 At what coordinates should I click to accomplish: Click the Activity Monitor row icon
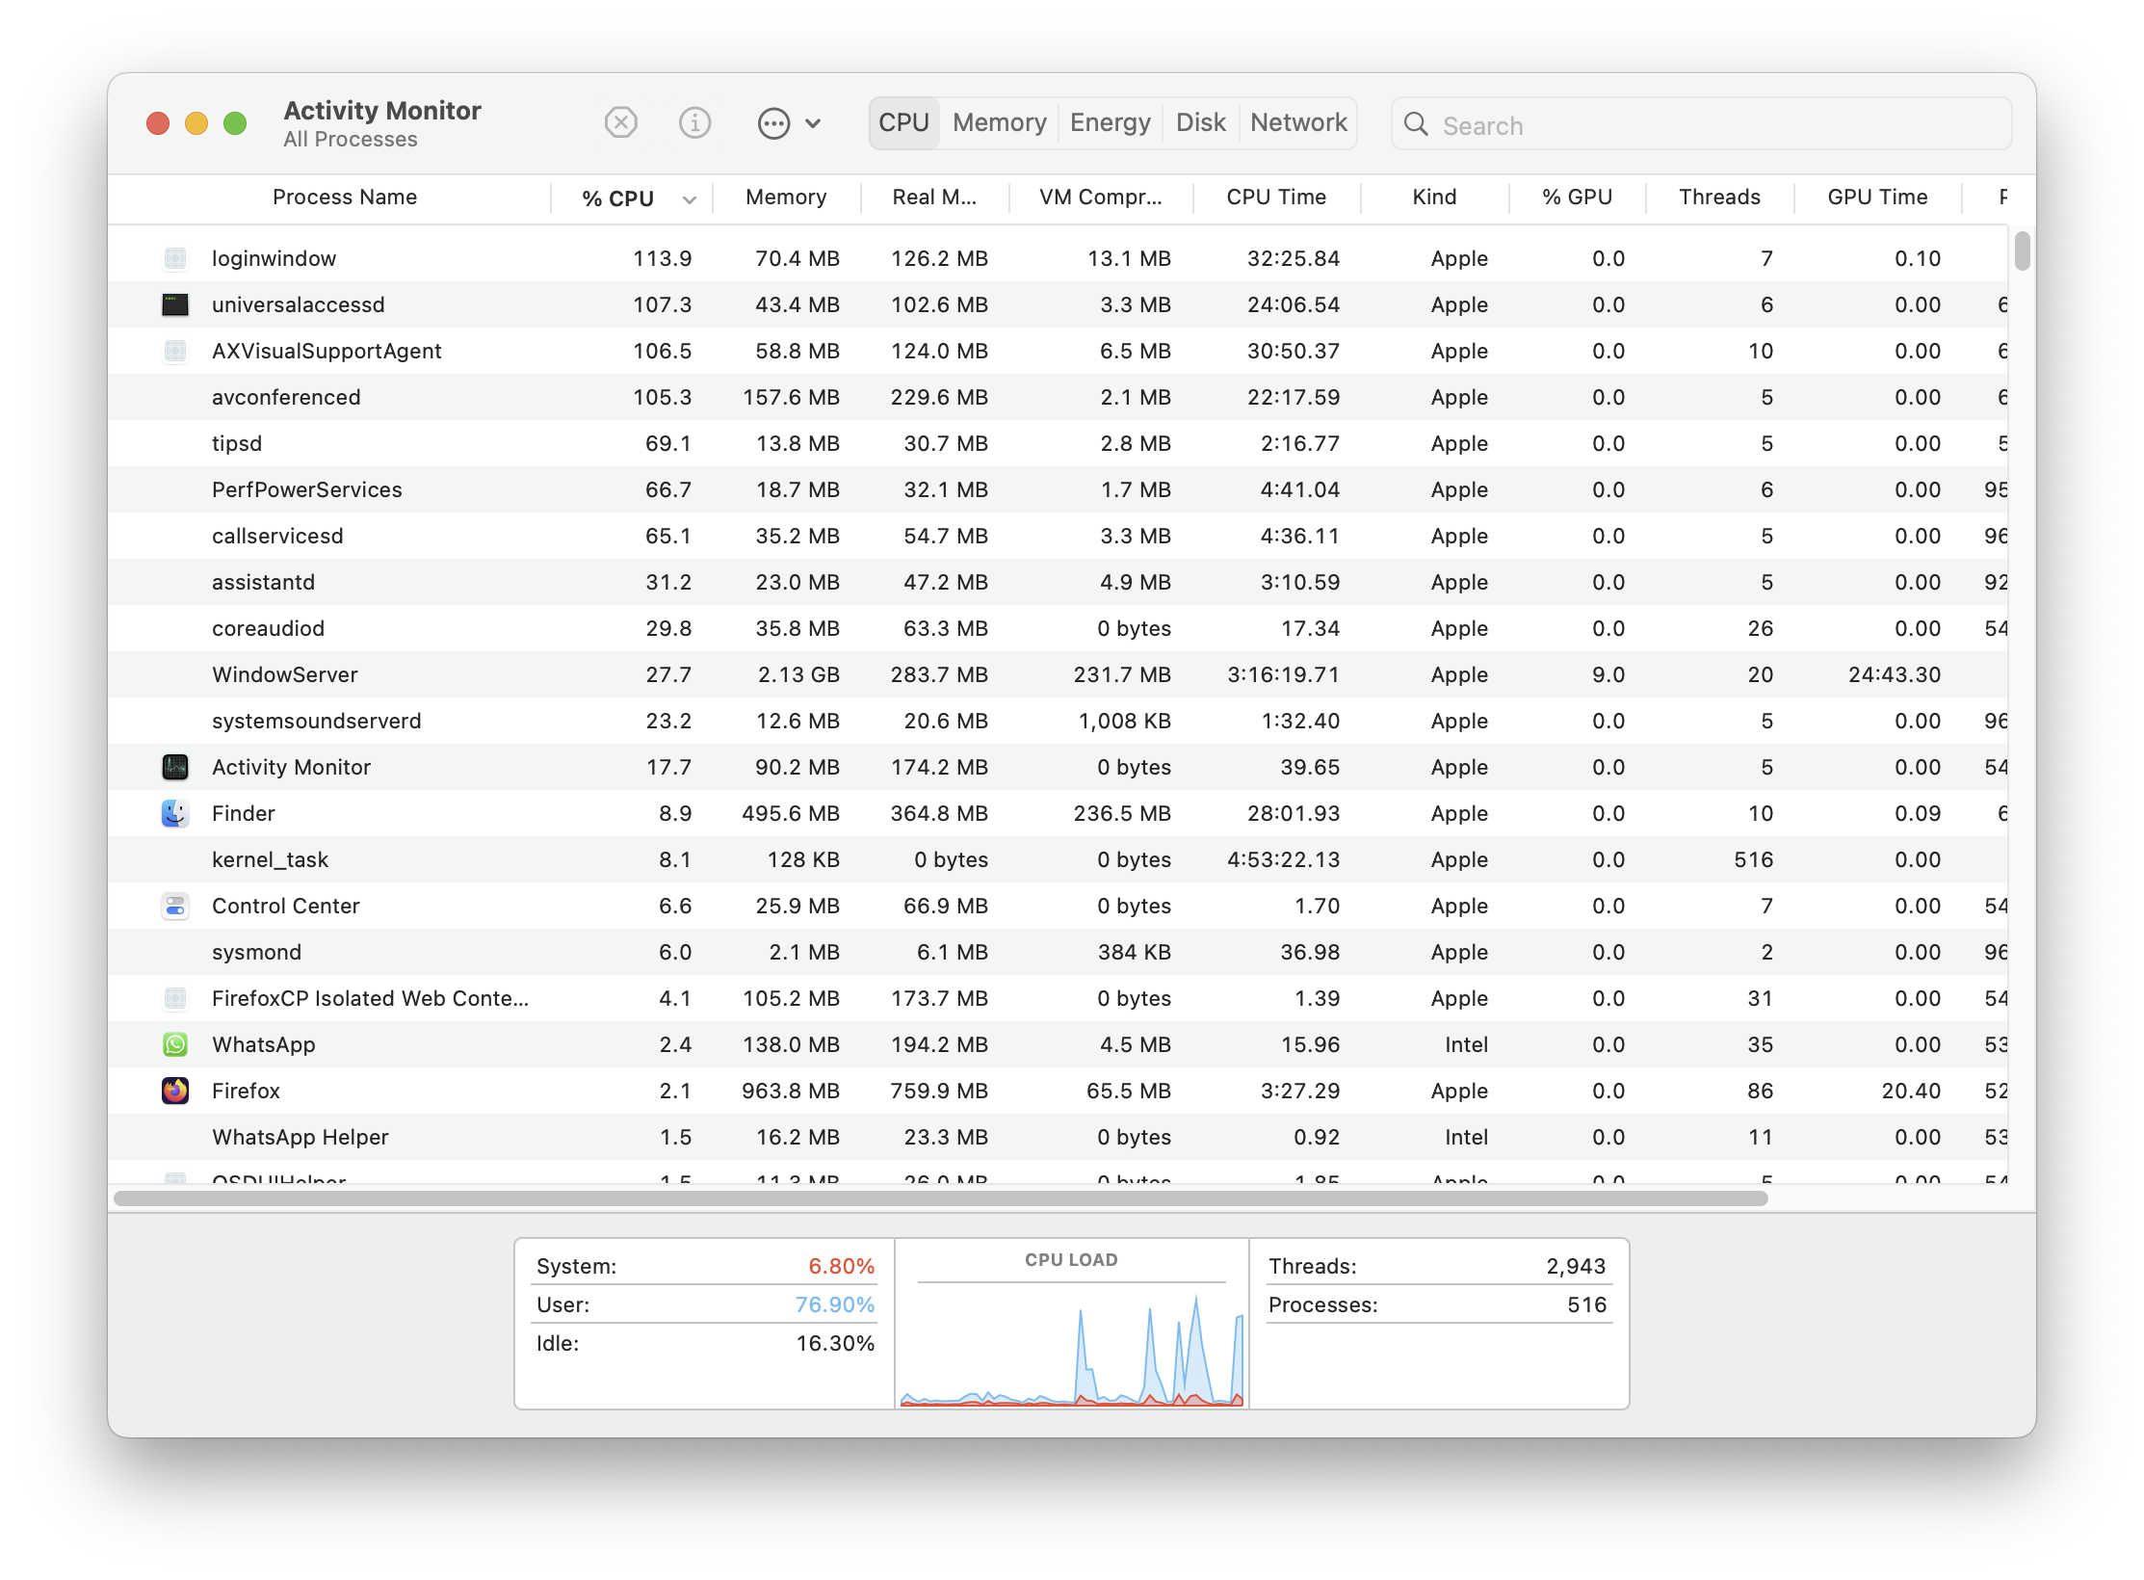click(x=175, y=767)
